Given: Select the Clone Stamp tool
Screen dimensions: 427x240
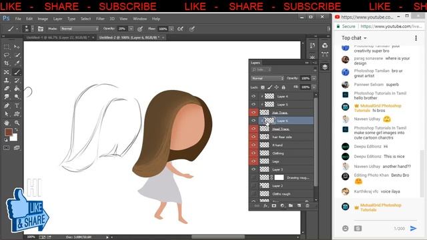Looking at the screenshot, I should pyautogui.click(x=7, y=80).
